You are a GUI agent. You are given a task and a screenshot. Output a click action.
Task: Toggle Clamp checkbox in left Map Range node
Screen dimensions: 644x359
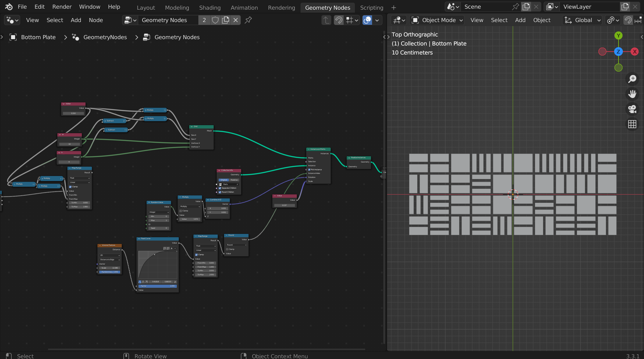70,187
